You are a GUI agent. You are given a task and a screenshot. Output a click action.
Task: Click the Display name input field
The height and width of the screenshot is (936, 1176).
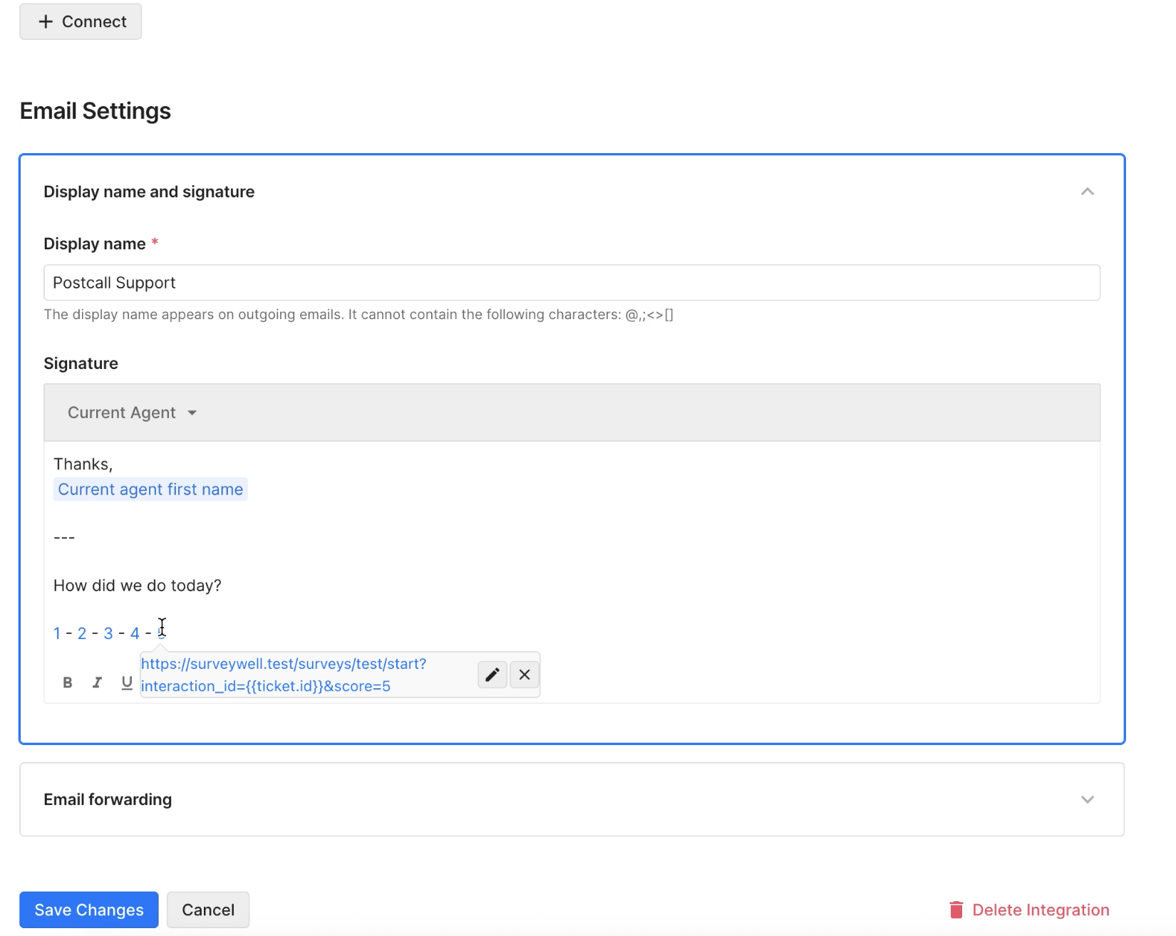572,283
